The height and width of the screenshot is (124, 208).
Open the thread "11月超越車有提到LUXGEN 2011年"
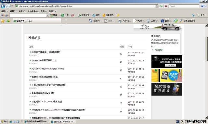(x=58, y=110)
